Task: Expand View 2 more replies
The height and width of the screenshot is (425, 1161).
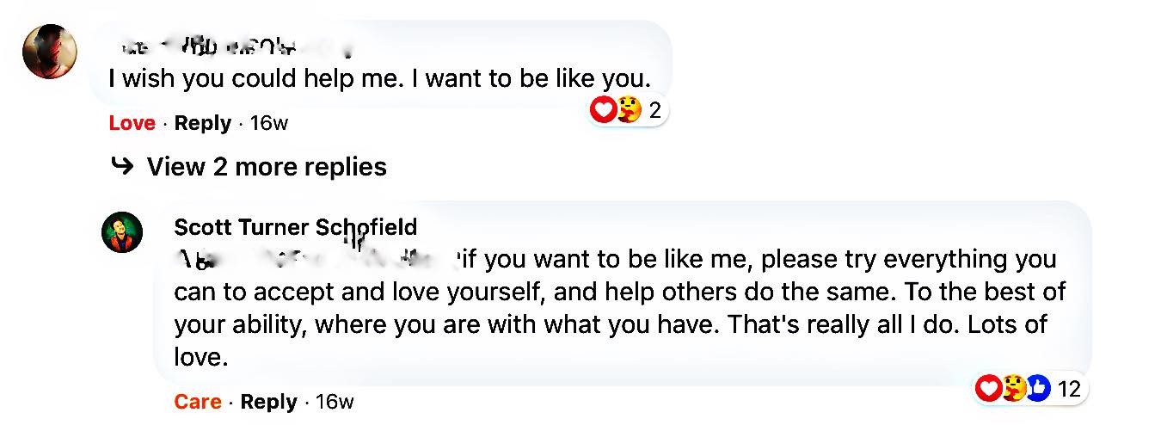Action: coord(267,166)
